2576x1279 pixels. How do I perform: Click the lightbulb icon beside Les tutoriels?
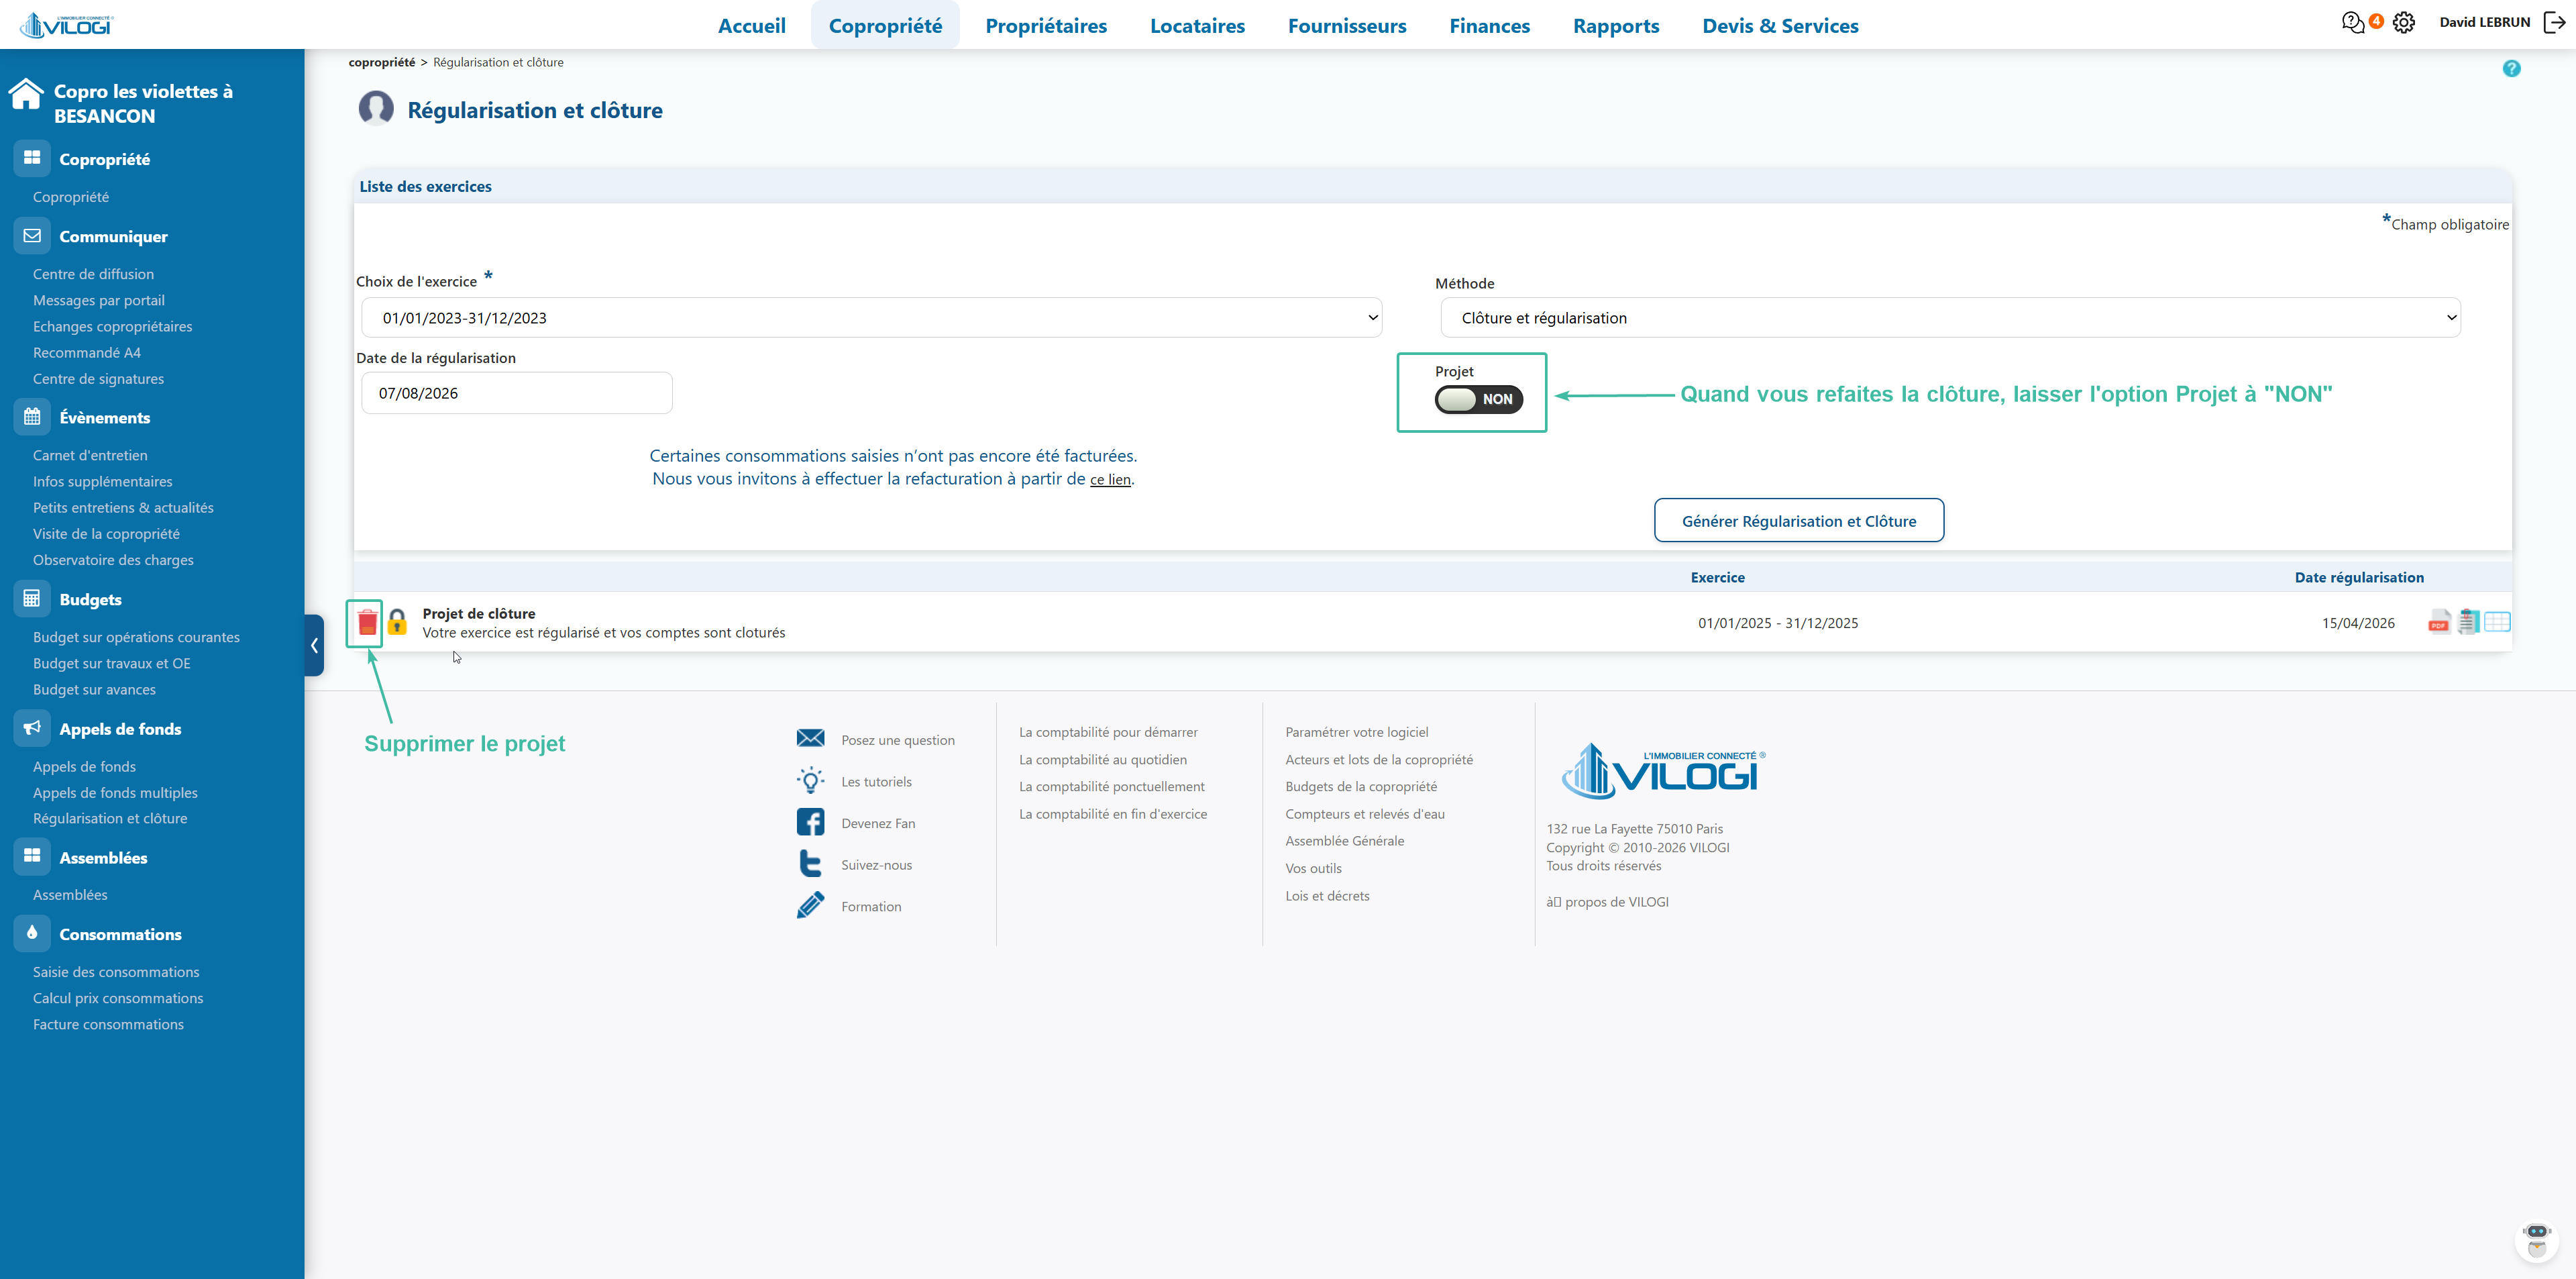(x=810, y=780)
